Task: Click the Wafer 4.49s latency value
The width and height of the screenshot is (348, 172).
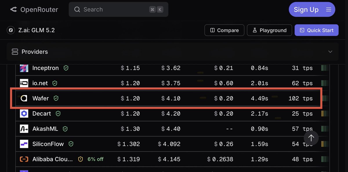Action: pos(260,98)
